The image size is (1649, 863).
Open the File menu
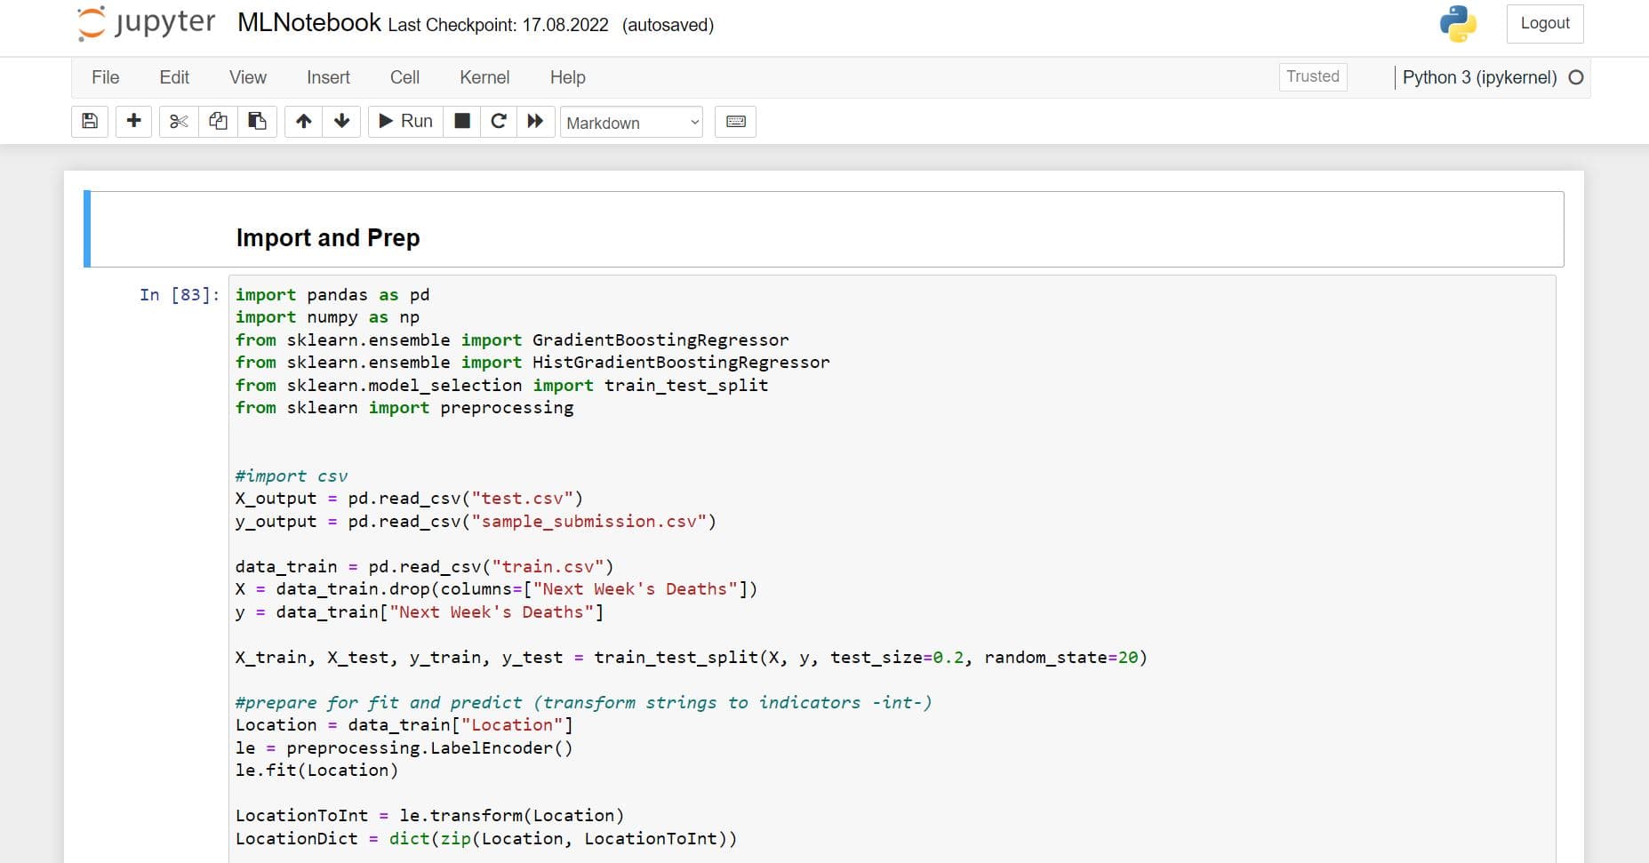coord(105,77)
